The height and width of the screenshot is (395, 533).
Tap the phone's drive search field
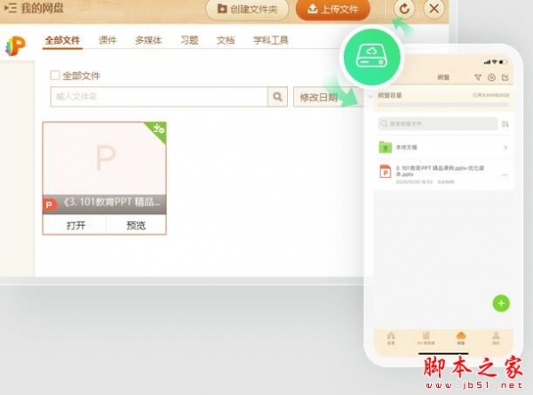pos(438,124)
